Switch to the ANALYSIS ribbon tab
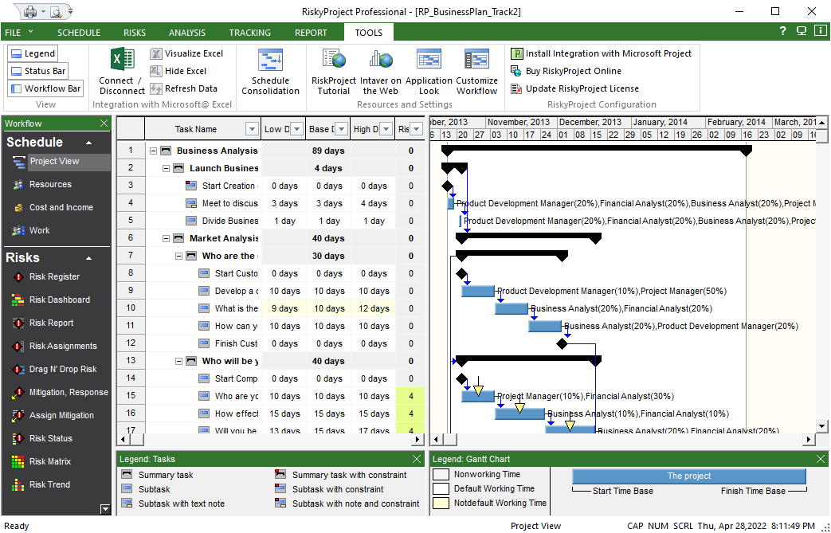The image size is (831, 533). 187,33
